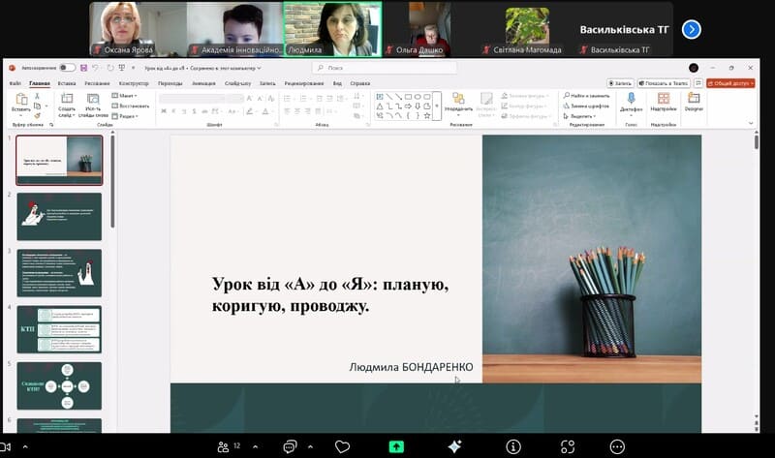The height and width of the screenshot is (458, 775).
Task: Click the Undo arrow in quick access toolbar
Action: pyautogui.click(x=95, y=68)
